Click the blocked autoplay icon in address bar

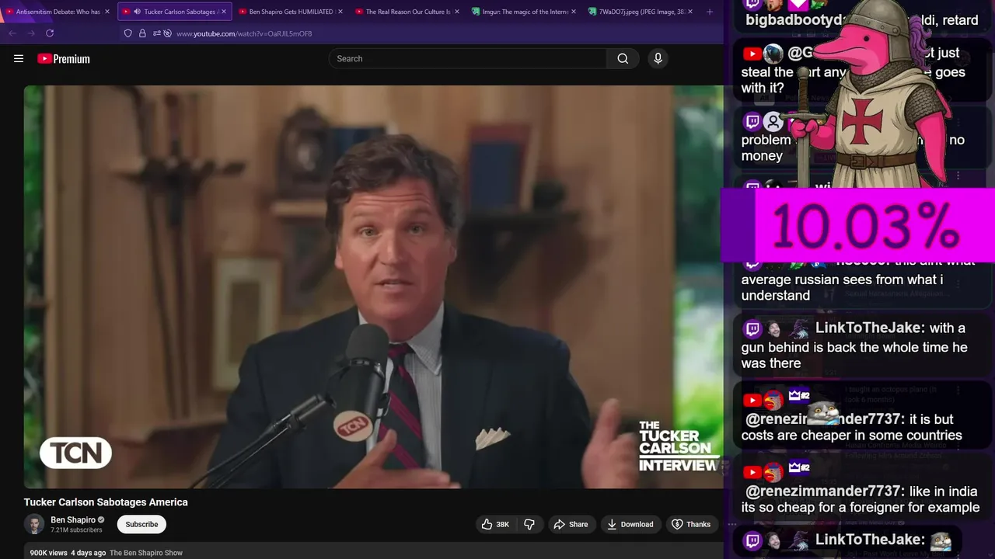167,33
